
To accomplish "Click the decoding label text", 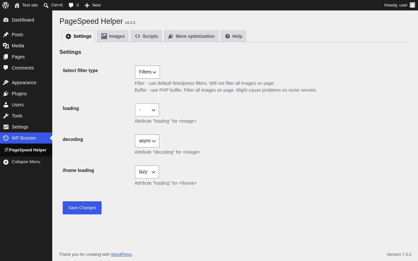I will click(x=73, y=139).
